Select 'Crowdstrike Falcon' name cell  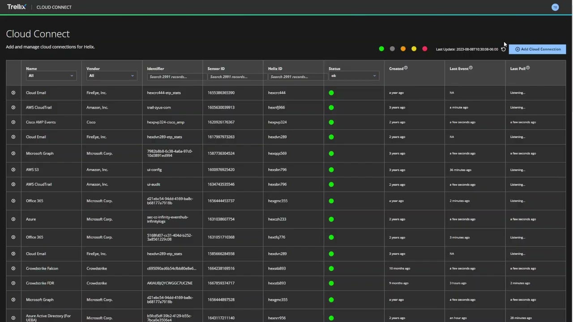tap(42, 268)
